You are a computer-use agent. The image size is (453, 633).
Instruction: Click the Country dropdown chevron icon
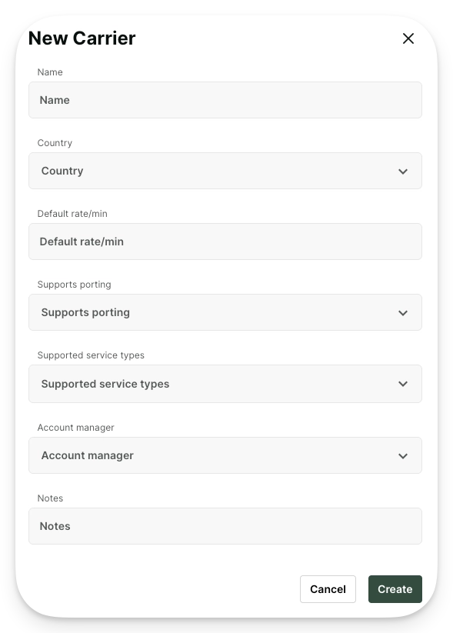click(x=402, y=172)
